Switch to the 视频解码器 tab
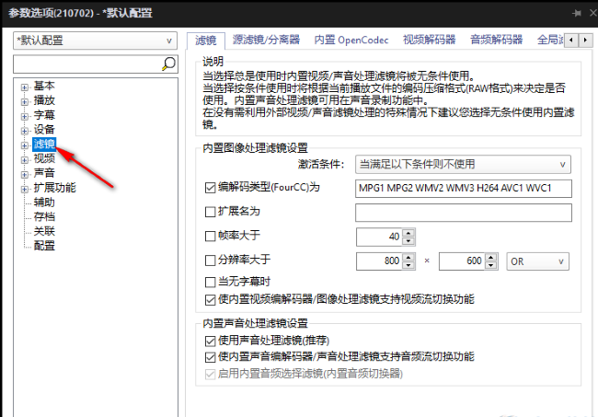 tap(428, 41)
